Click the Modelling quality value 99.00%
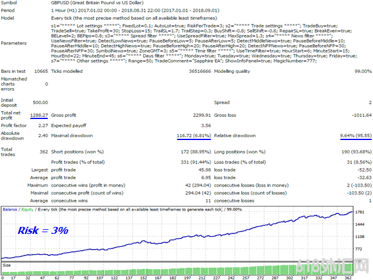373x280 pixels. click(x=363, y=71)
